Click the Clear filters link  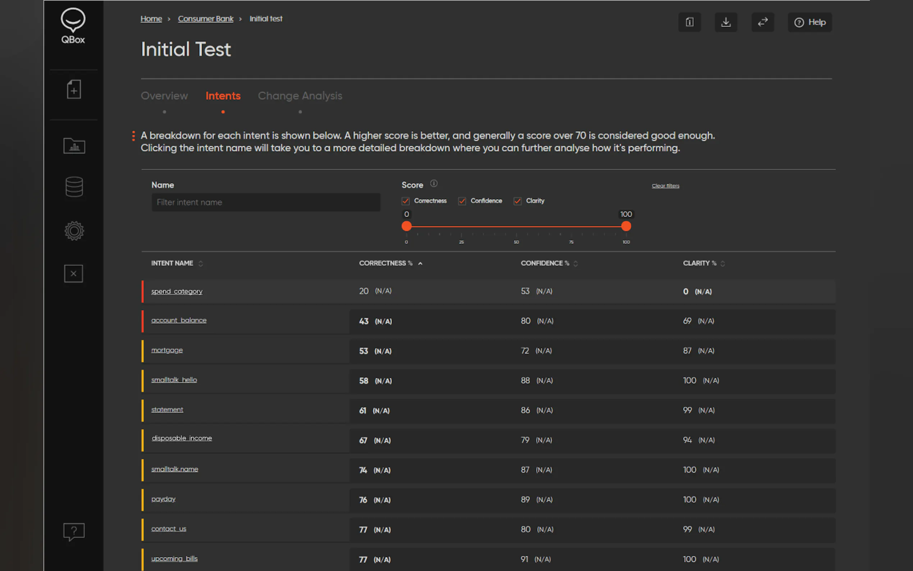[x=665, y=186]
